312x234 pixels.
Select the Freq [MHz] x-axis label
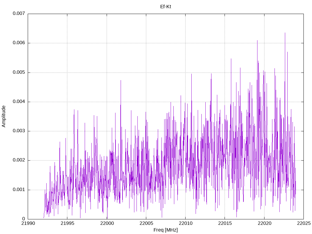pyautogui.click(x=165, y=230)
